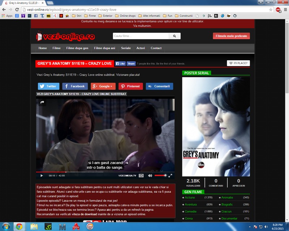Open the Actiune genre link
289x231 pixels.
[x=190, y=197]
